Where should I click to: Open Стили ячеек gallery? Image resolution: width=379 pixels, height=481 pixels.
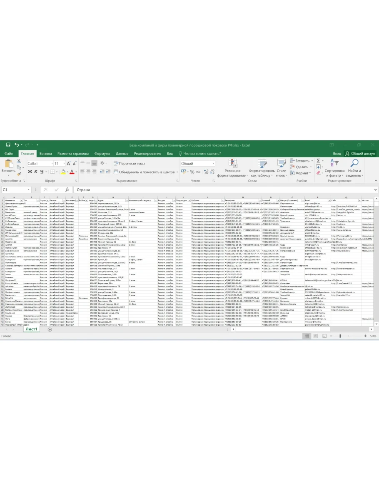point(282,168)
